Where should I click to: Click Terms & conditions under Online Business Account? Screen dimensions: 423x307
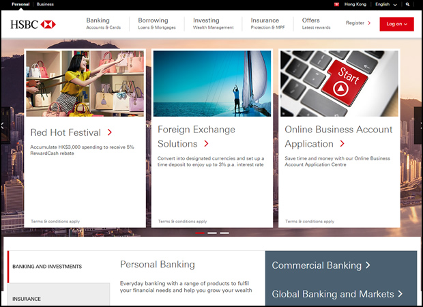310,221
